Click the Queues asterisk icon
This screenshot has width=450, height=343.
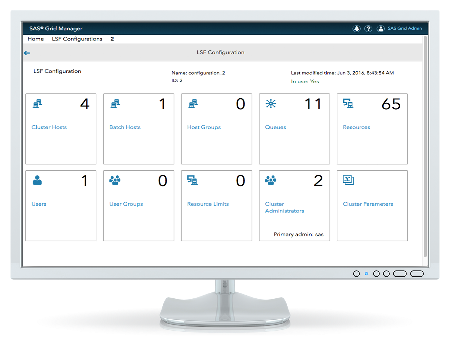tap(271, 104)
